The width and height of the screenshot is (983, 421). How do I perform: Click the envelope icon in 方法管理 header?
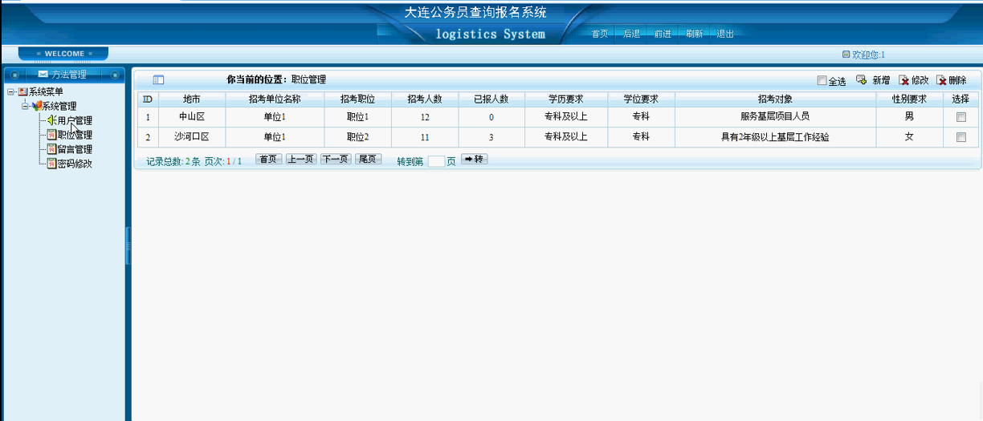43,75
